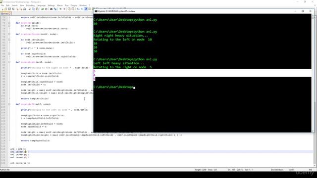The width and height of the screenshot is (317, 178).
Task: Click the 'avl = AVL()' code line
Action: pos(18,149)
